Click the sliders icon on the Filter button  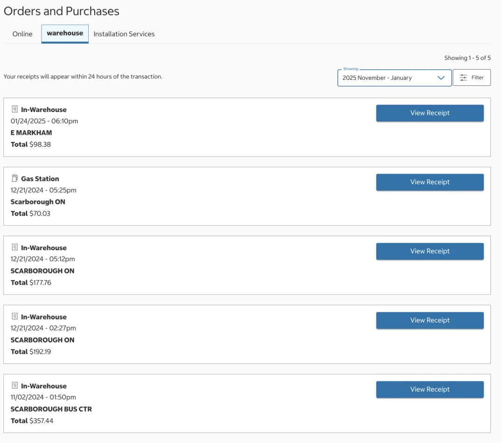click(463, 77)
